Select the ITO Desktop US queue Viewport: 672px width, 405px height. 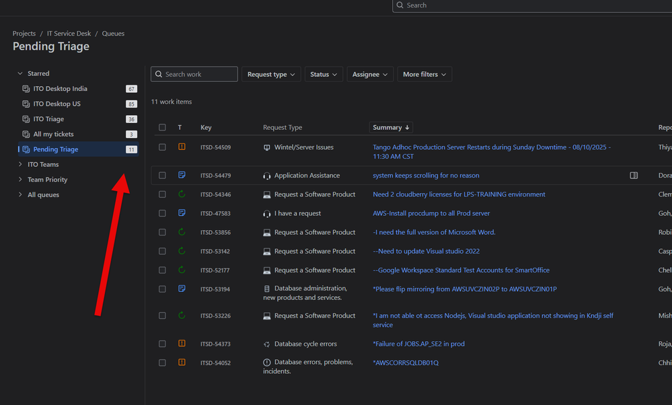[78, 104]
